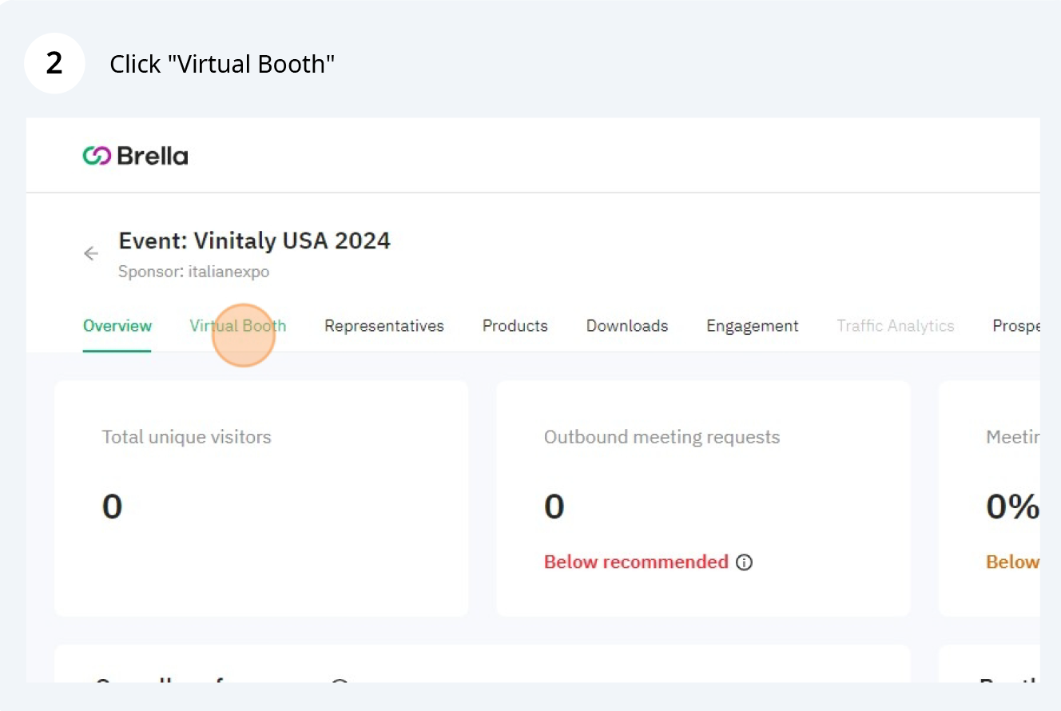The height and width of the screenshot is (711, 1061).
Task: Click the Sponsor: italianexpo text
Action: pos(194,272)
